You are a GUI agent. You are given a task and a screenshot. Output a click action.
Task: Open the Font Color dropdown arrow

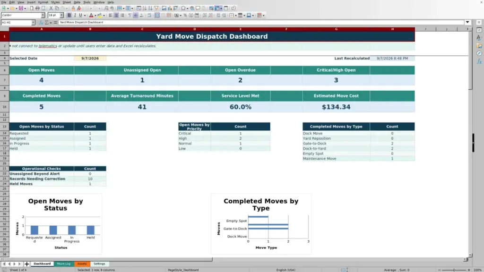[x=95, y=16]
